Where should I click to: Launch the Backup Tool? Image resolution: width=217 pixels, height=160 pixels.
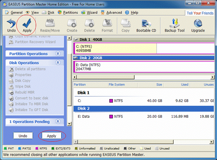pyautogui.click(x=174, y=25)
